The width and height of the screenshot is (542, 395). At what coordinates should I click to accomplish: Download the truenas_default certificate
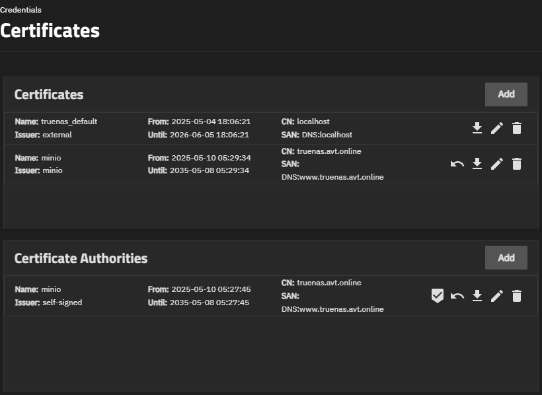coord(477,128)
